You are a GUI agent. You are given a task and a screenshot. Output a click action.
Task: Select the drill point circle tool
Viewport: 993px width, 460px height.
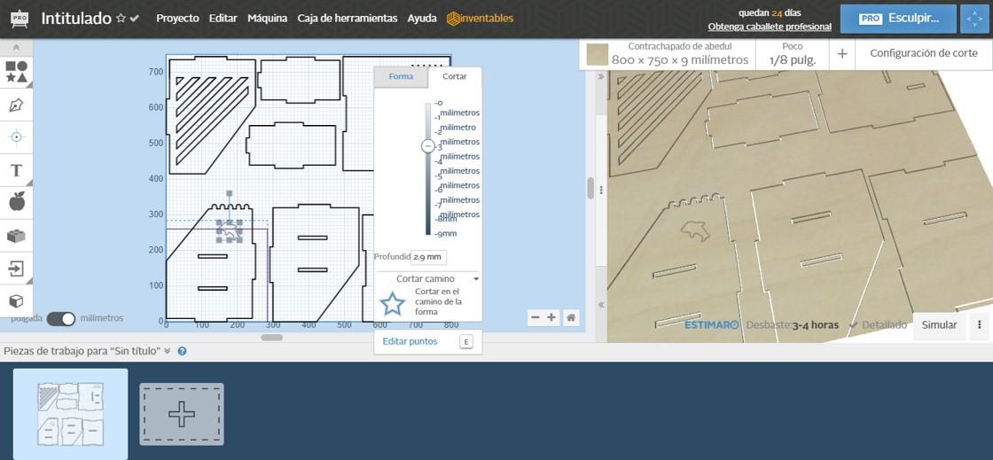17,136
